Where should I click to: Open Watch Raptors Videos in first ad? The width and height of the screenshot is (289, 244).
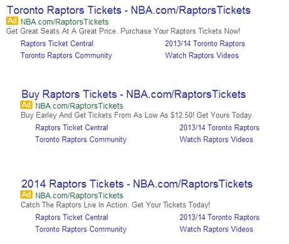(x=202, y=55)
